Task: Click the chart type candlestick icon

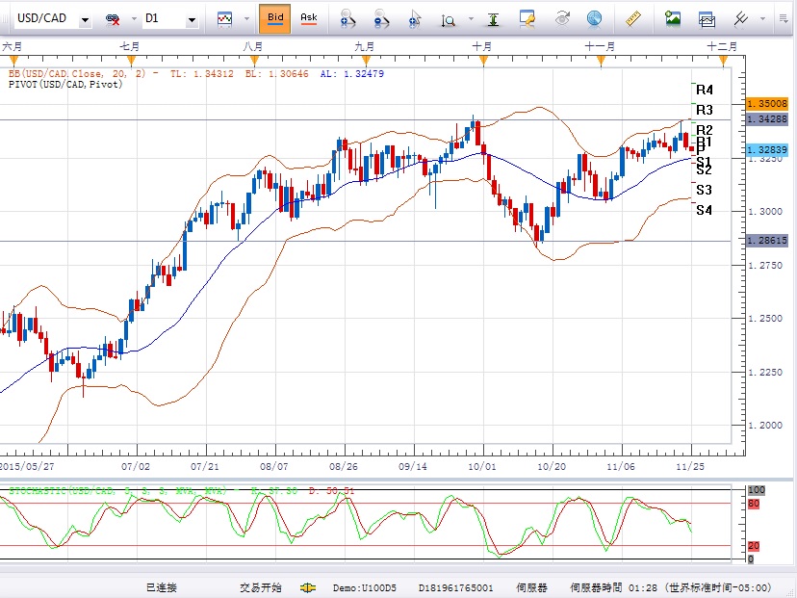Action: click(x=224, y=19)
